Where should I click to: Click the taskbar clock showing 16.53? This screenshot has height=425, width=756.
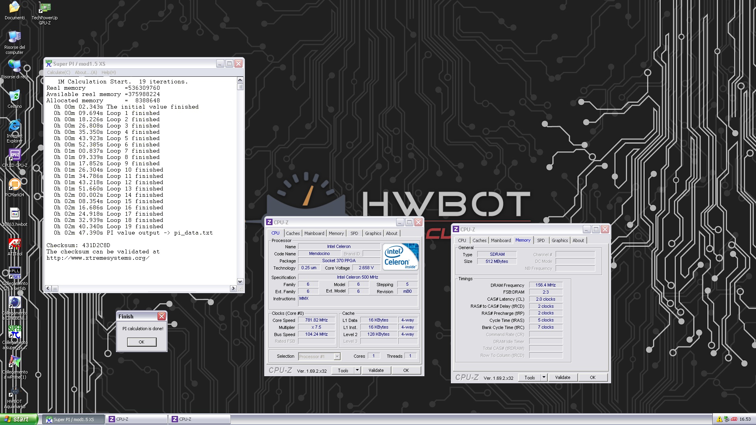(x=745, y=419)
